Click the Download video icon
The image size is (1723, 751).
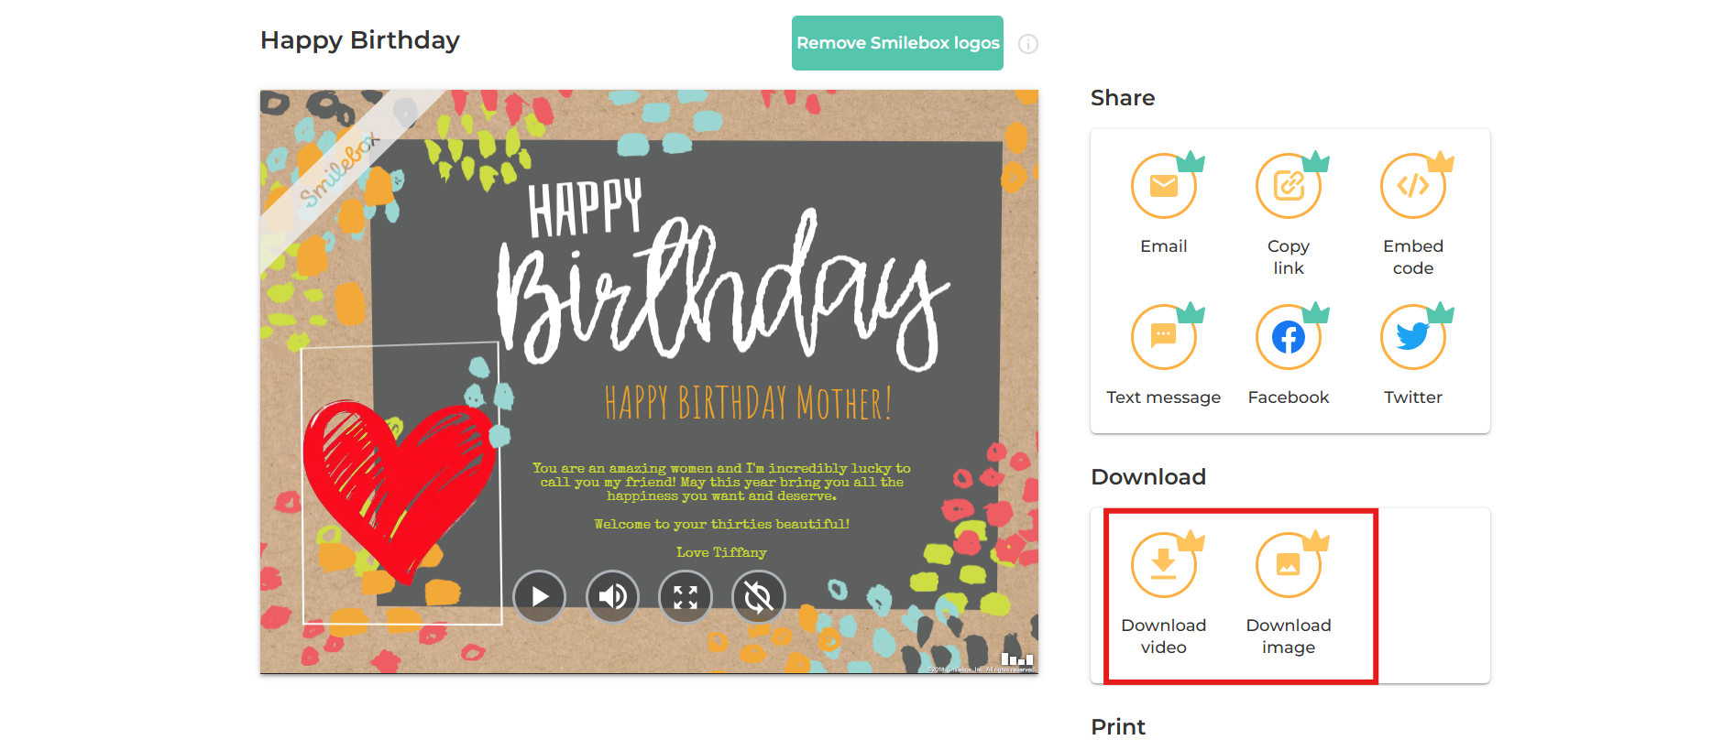click(1164, 565)
